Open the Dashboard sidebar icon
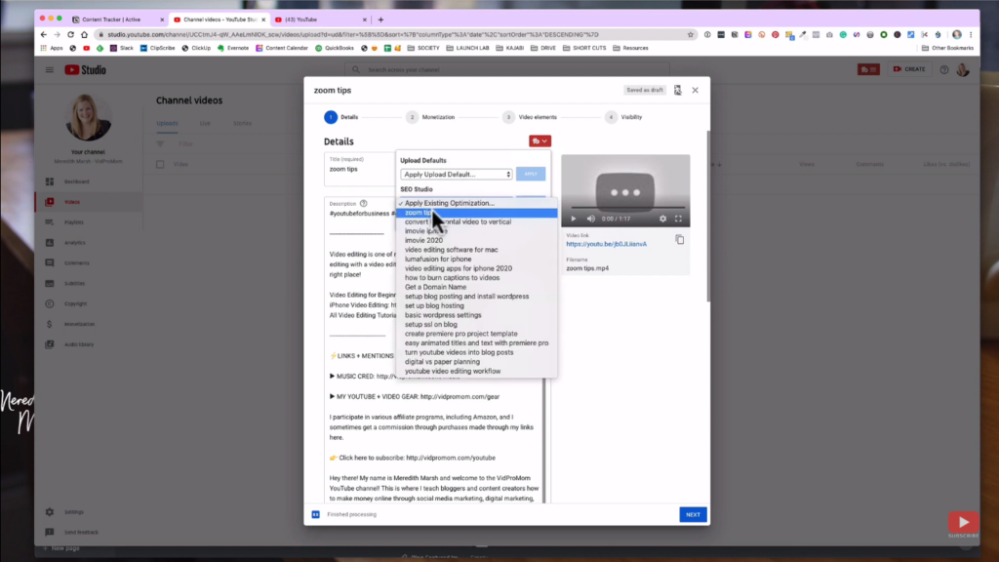The height and width of the screenshot is (562, 999). 50,181
